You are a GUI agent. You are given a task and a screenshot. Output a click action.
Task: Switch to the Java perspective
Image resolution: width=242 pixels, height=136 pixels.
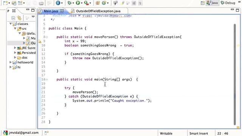tap(213, 3)
